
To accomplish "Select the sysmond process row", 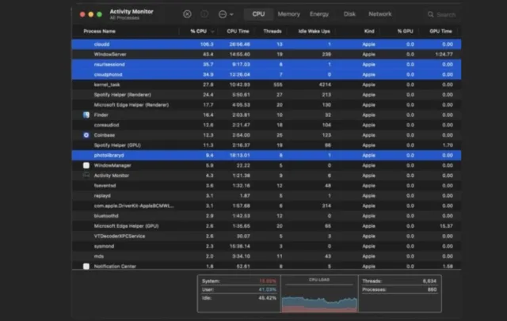I will tap(266, 246).
